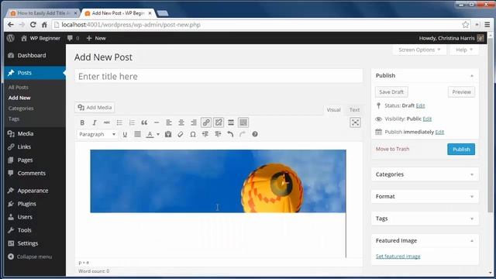Increase indent of paragraph
The image size is (496, 279).
tap(218, 134)
